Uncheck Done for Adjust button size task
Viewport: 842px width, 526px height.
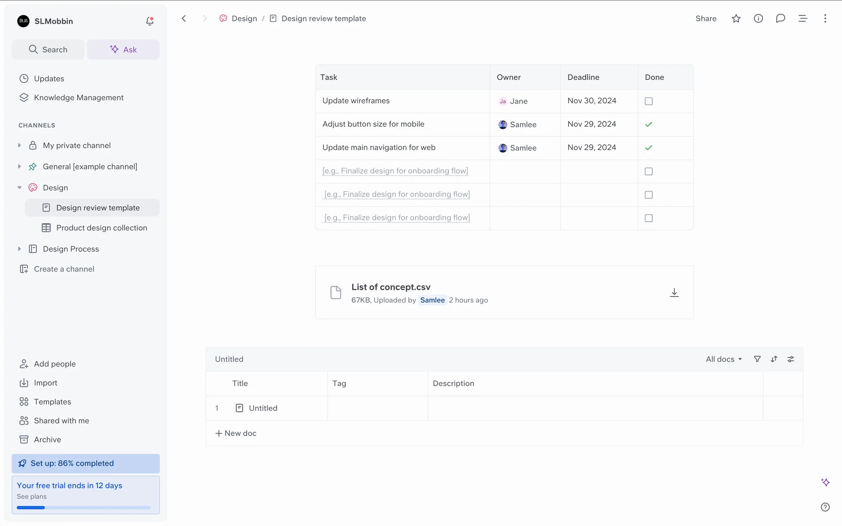(649, 124)
